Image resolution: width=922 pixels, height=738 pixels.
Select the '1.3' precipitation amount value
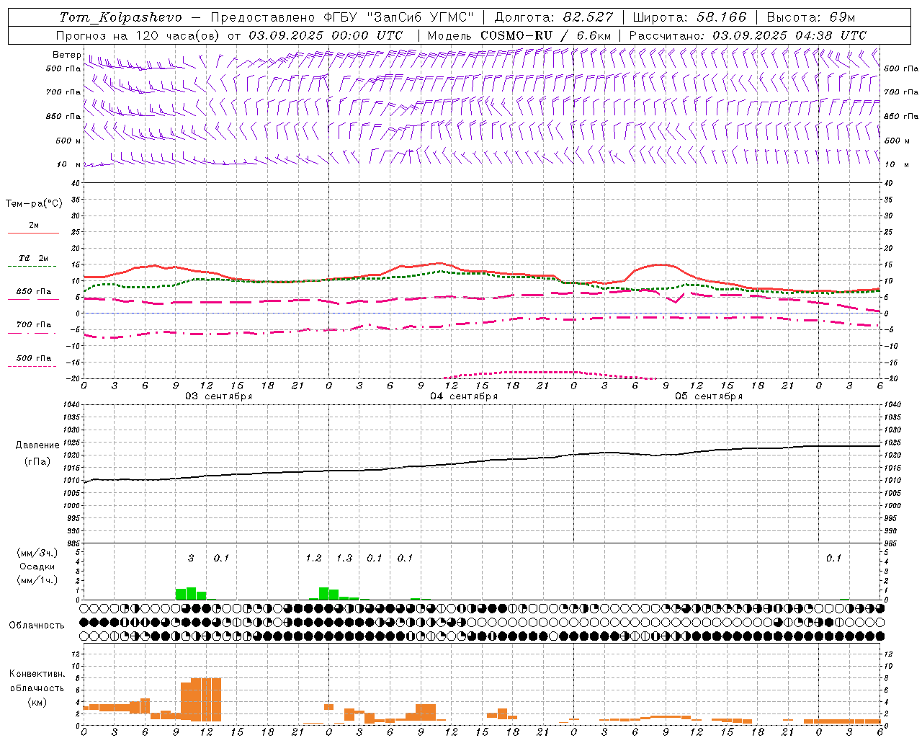[x=344, y=558]
